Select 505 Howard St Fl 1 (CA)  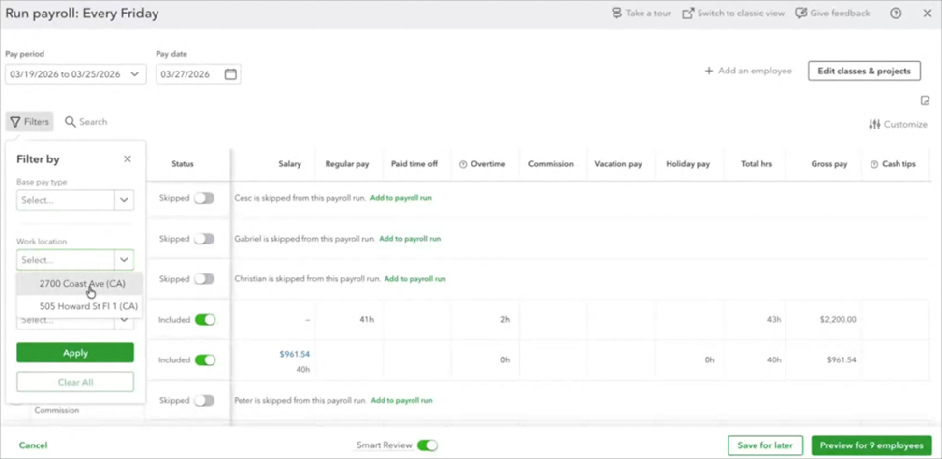(x=88, y=306)
